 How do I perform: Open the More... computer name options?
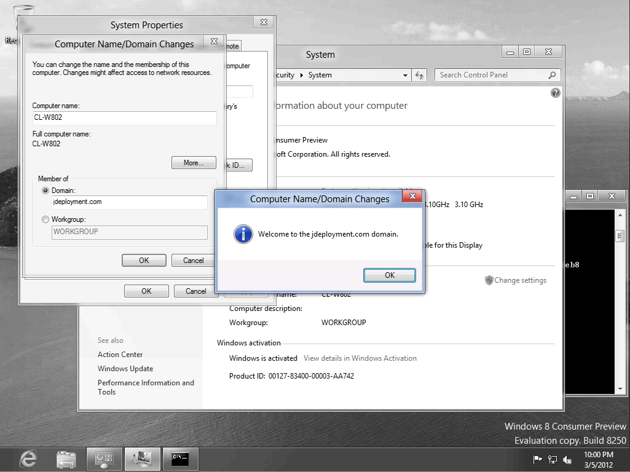coord(194,163)
